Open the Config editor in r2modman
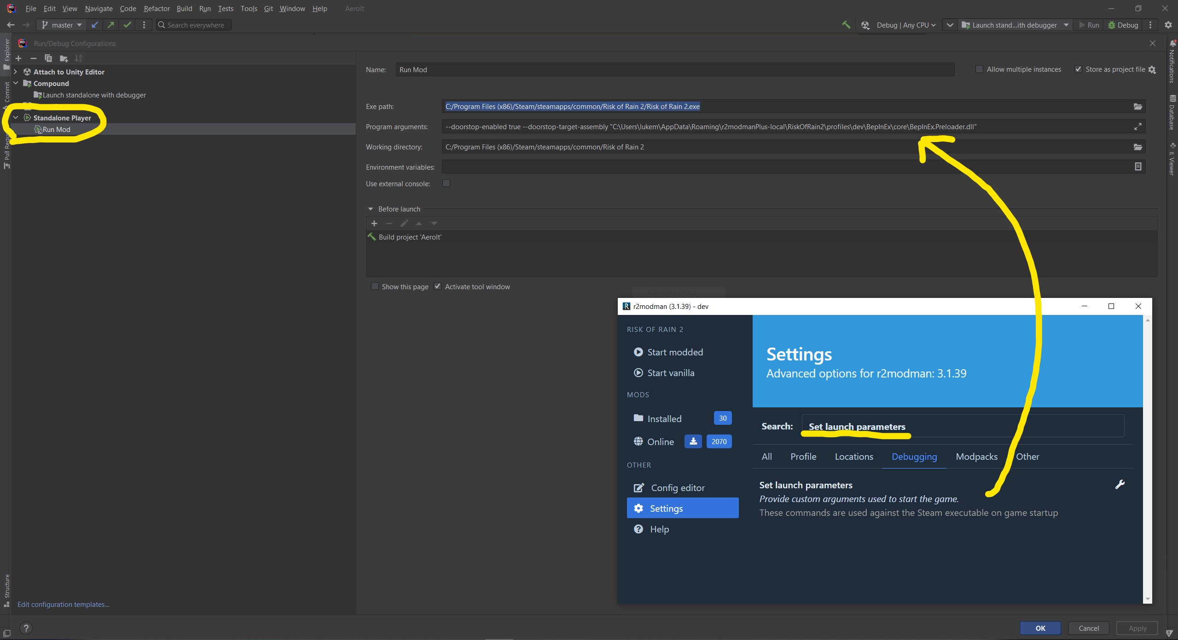Image resolution: width=1178 pixels, height=640 pixels. click(677, 488)
